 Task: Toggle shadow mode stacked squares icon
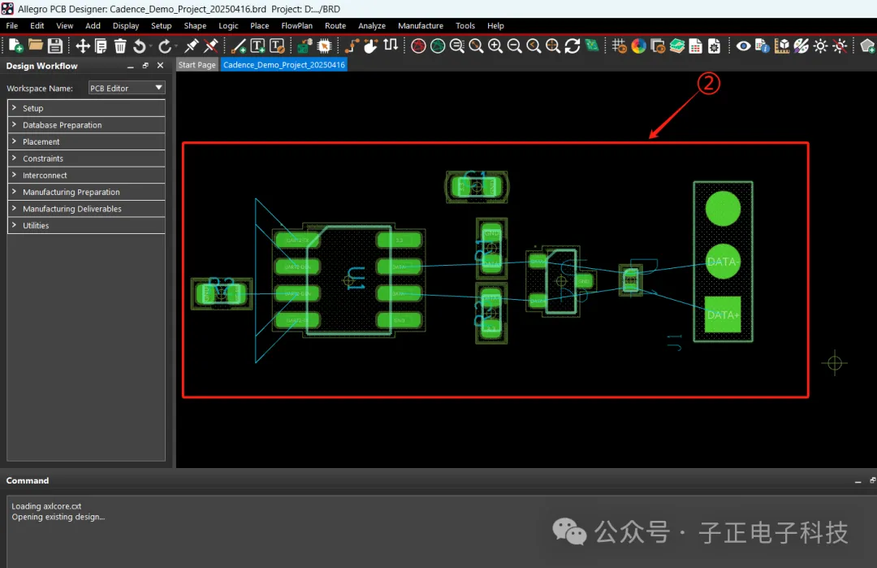tap(658, 46)
